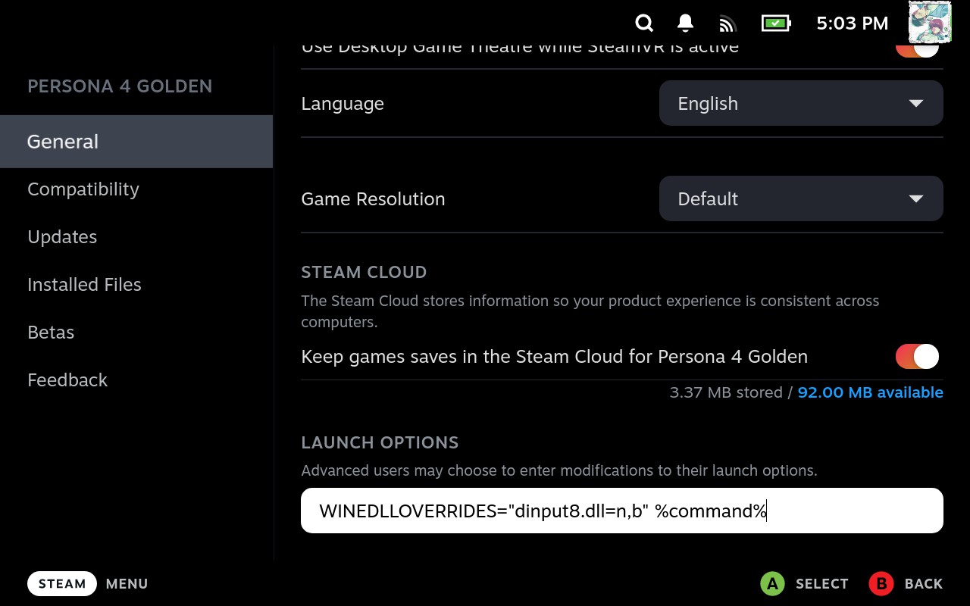
Task: Go to Installed Files section
Action: click(84, 284)
